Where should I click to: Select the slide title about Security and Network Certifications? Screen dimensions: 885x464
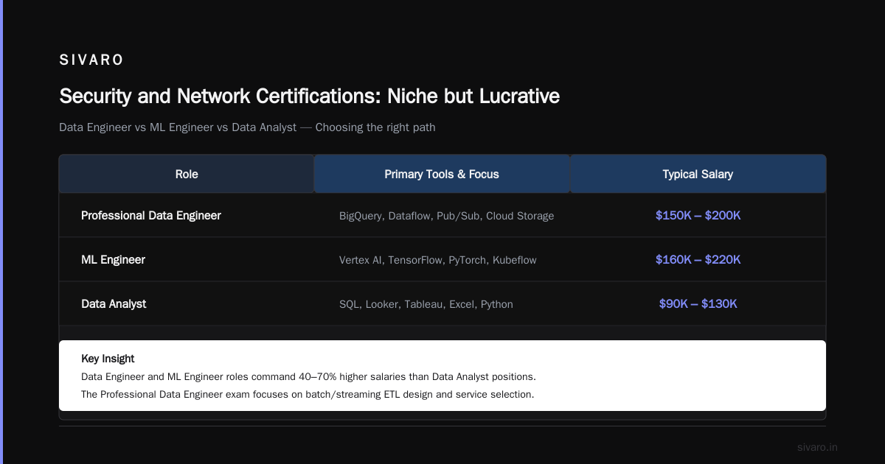point(309,96)
